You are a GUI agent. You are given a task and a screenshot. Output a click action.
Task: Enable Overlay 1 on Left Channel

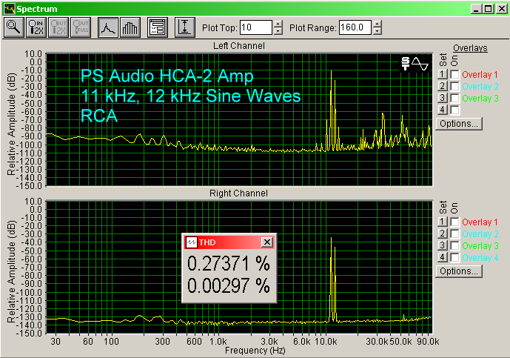(x=454, y=75)
